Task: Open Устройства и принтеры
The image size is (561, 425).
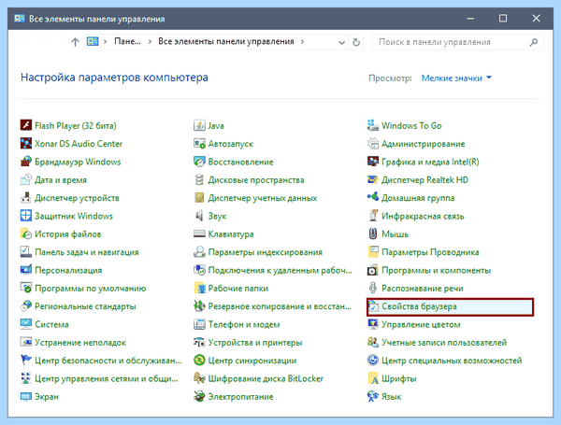Action: (x=255, y=343)
